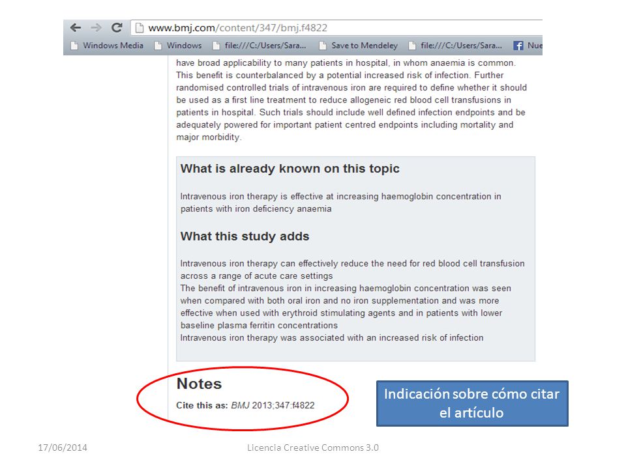Click the 'Licencia Creative Commons 3.0' footer text

(x=313, y=448)
